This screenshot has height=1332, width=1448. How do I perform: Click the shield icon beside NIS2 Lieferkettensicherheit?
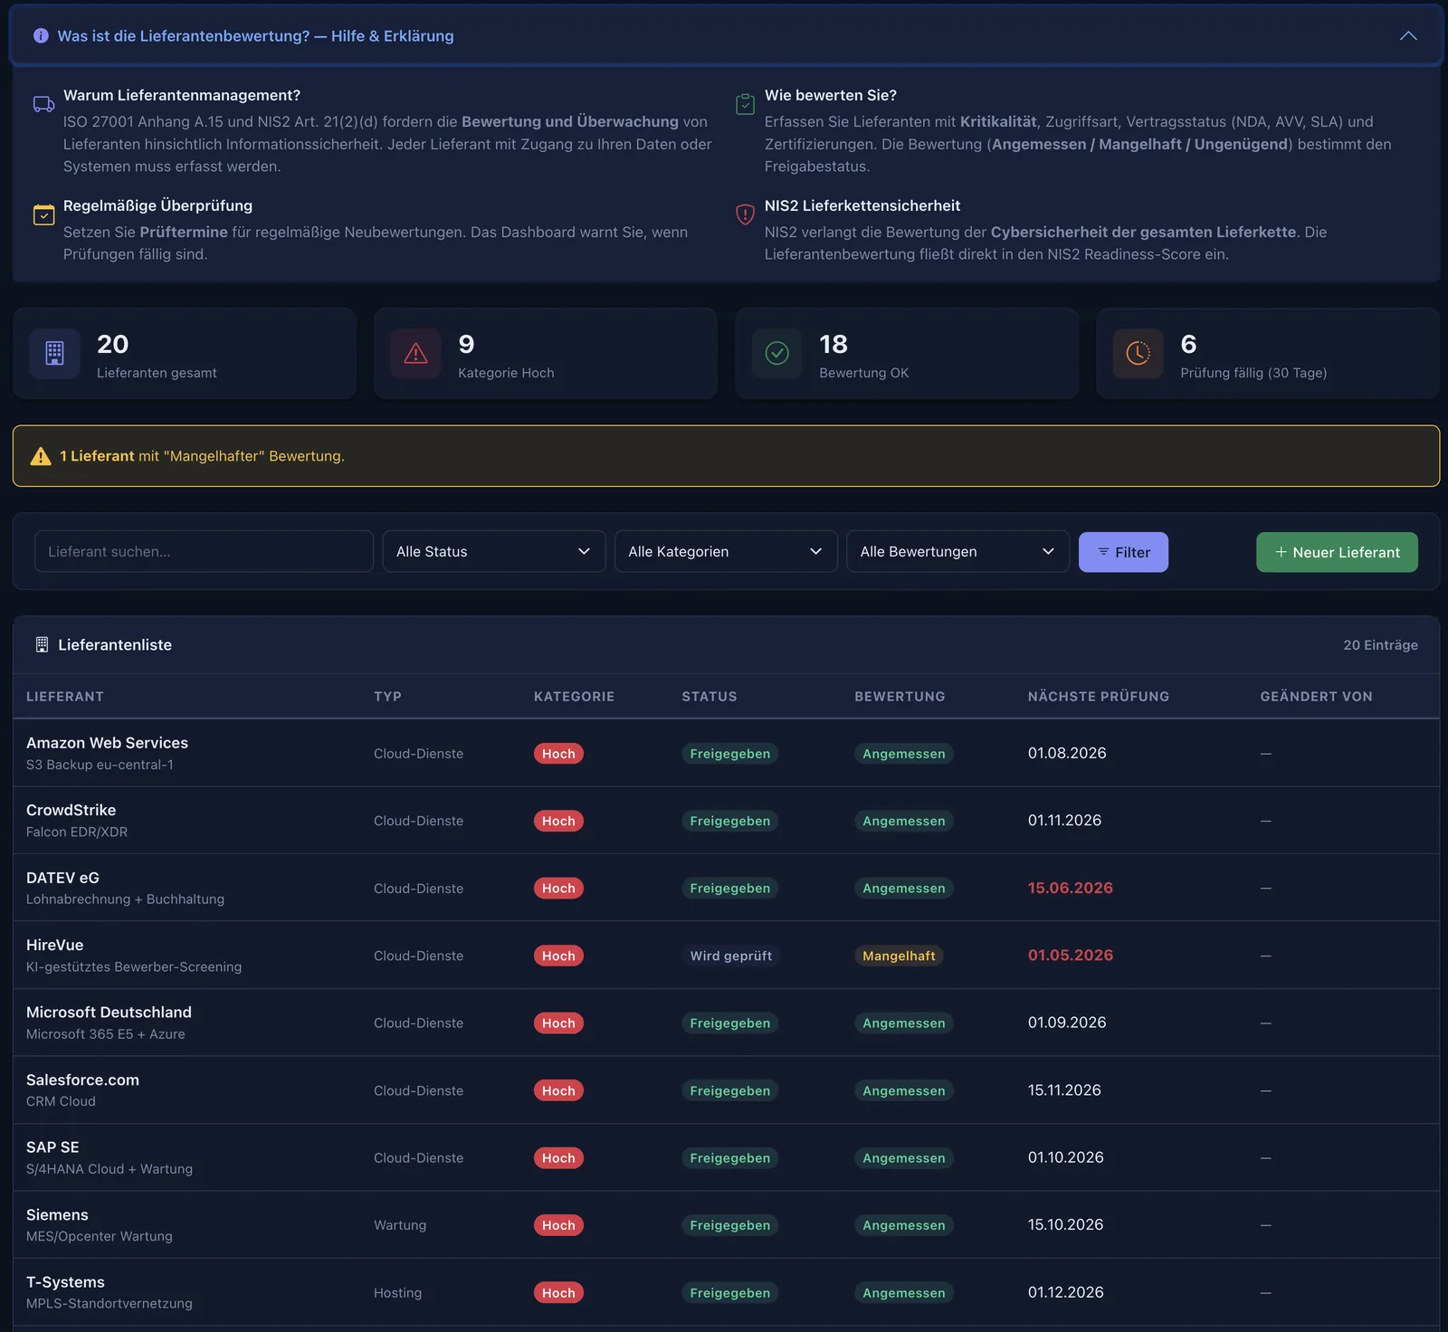coord(745,214)
